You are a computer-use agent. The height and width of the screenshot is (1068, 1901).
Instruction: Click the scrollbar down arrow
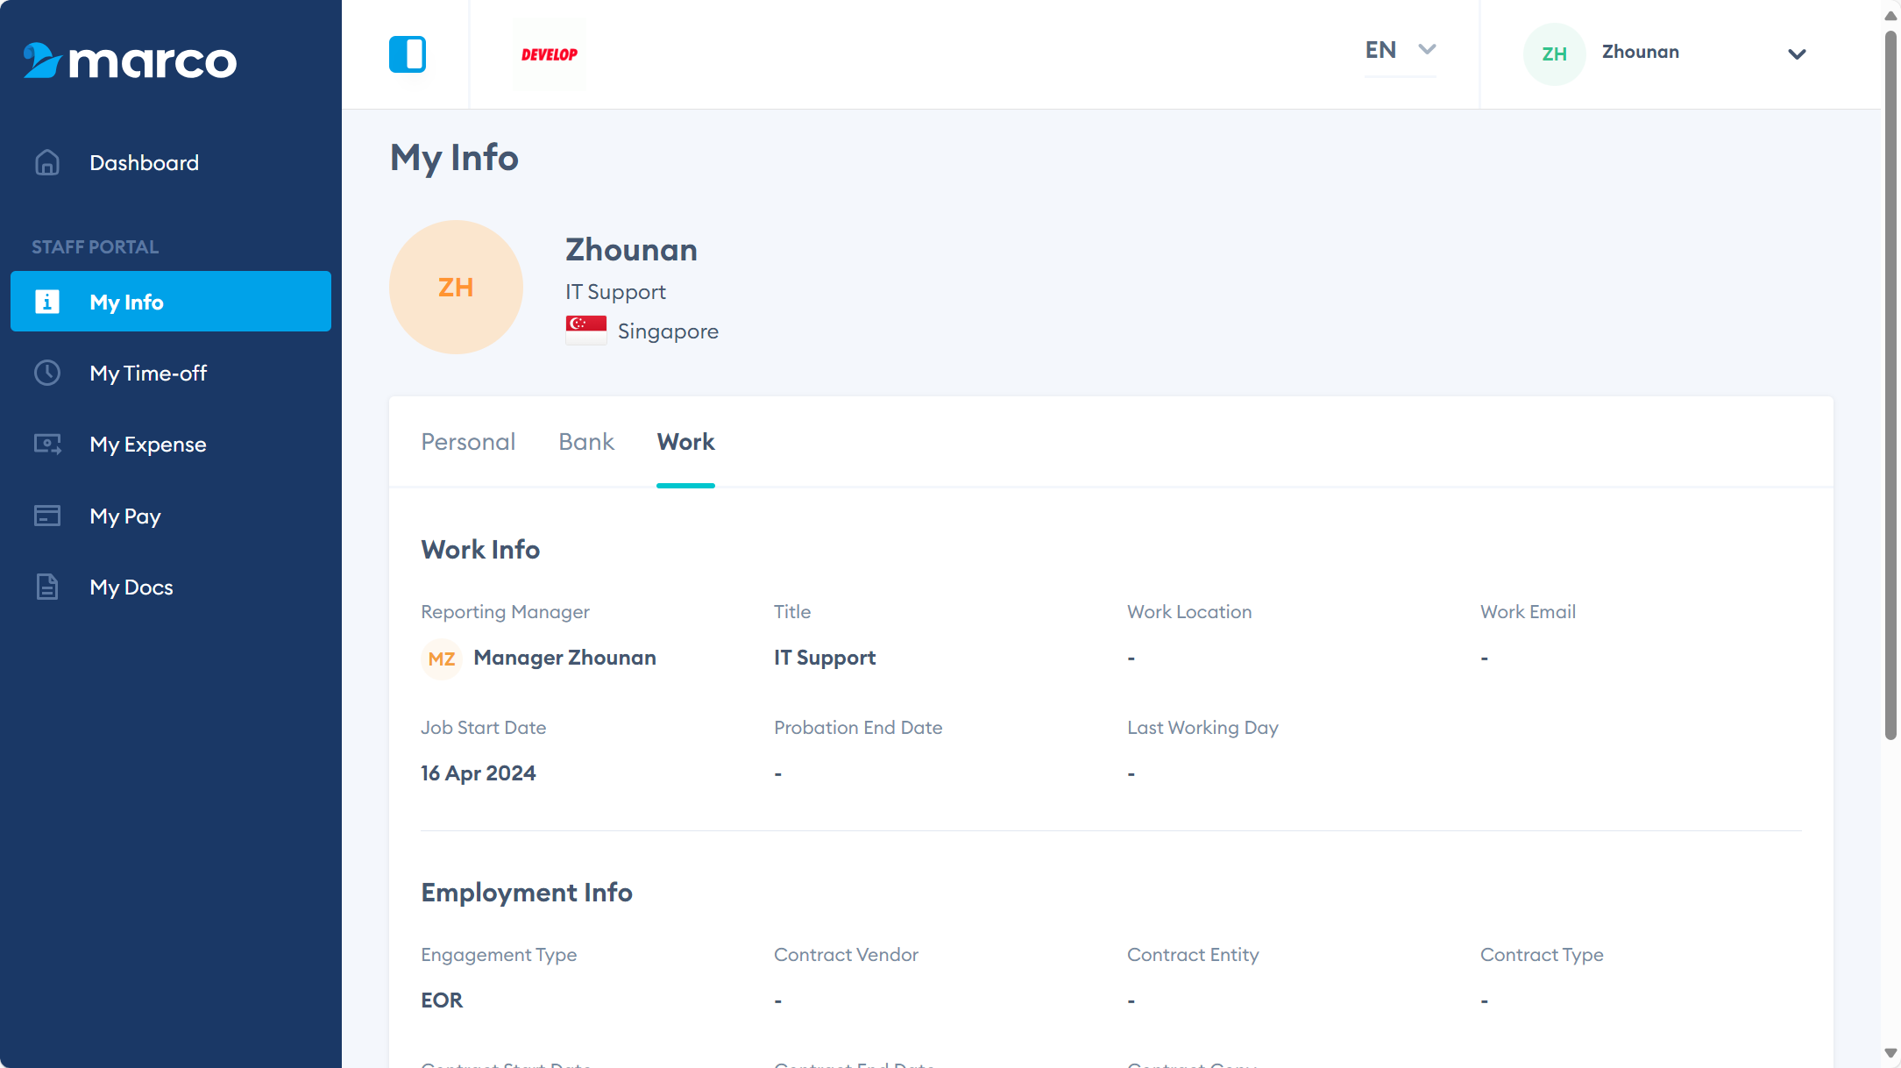pyautogui.click(x=1890, y=1052)
